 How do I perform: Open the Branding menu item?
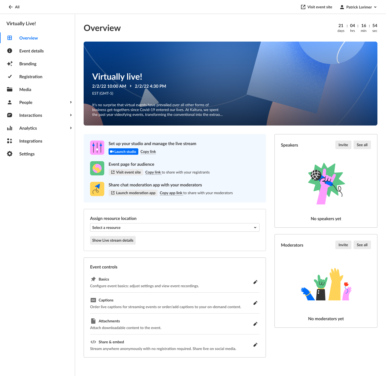point(28,64)
